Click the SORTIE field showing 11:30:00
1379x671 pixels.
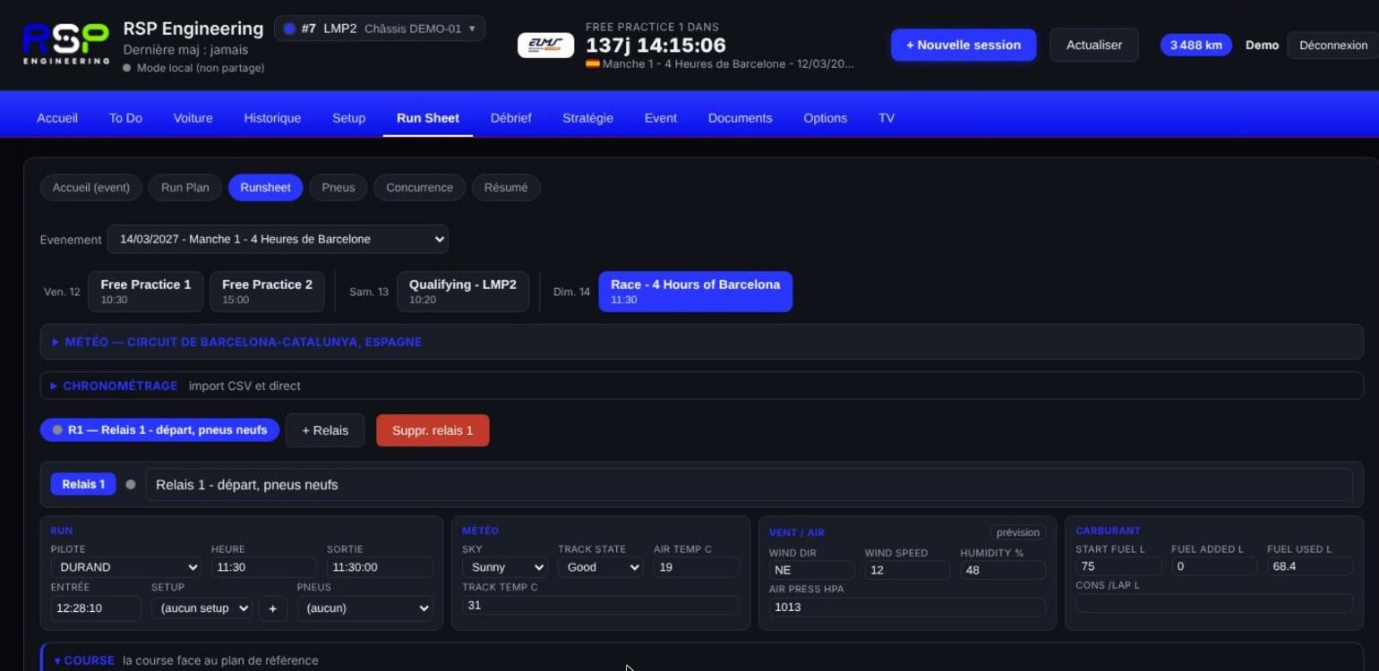click(x=380, y=567)
